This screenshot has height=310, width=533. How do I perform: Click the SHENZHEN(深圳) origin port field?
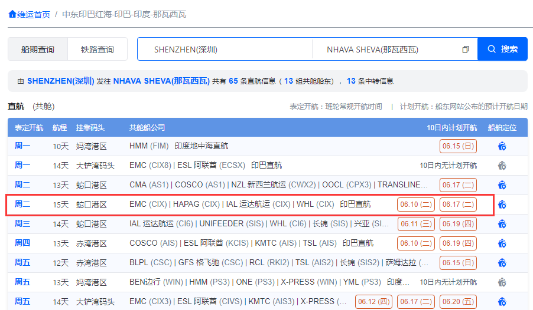225,50
